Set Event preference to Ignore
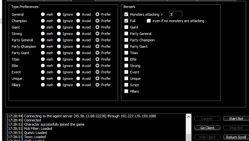The height and width of the screenshot is (141, 249). point(59,72)
